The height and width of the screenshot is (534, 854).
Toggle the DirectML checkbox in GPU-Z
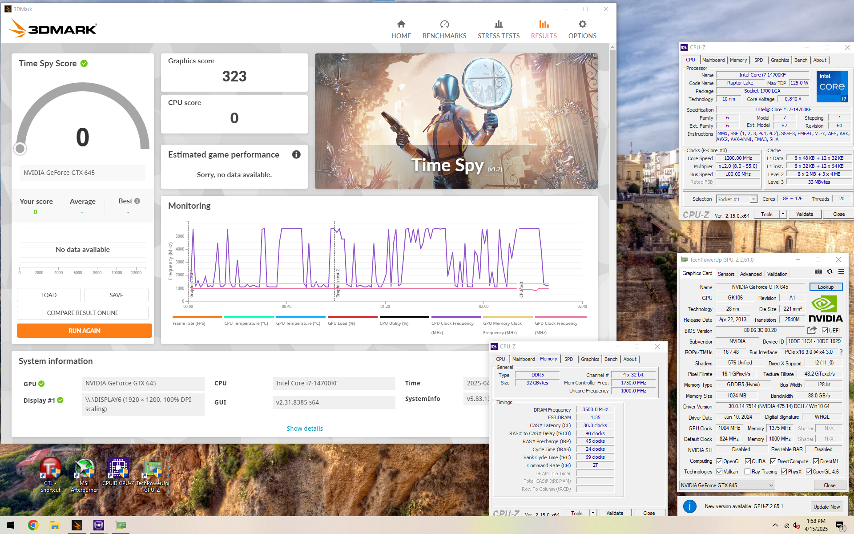pyautogui.click(x=816, y=461)
